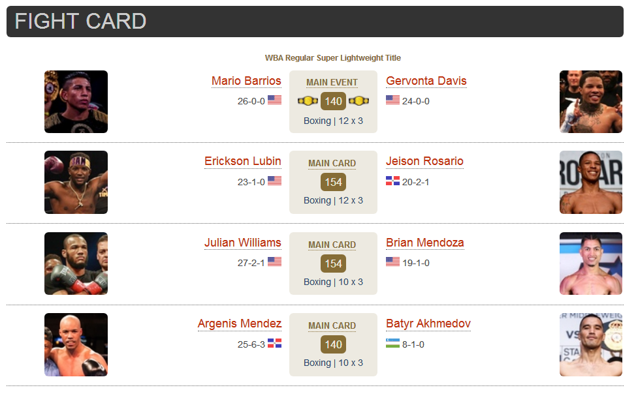Image resolution: width=638 pixels, height=407 pixels.
Task: Click the FIGHT CARD header bar
Action: pos(315,22)
